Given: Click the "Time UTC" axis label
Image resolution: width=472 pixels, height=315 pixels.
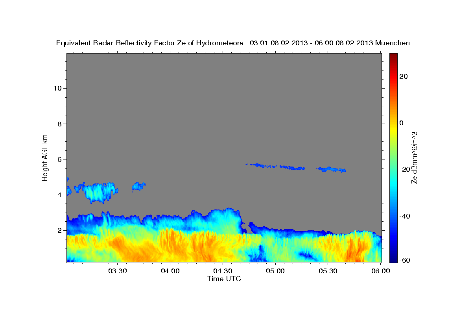Looking at the screenshot, I should click(224, 279).
